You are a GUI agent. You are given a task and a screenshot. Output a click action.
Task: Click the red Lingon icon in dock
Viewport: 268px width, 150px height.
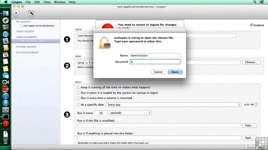pyautogui.click(x=5, y=124)
